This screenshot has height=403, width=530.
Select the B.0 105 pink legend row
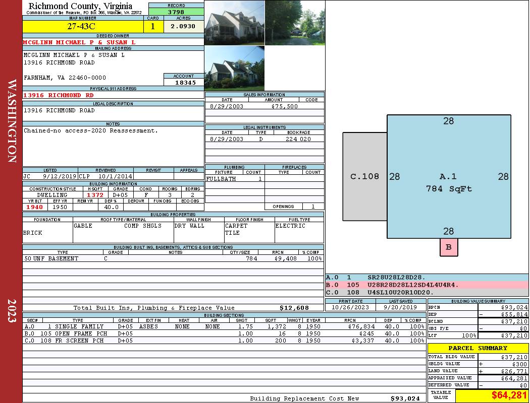[427, 285]
